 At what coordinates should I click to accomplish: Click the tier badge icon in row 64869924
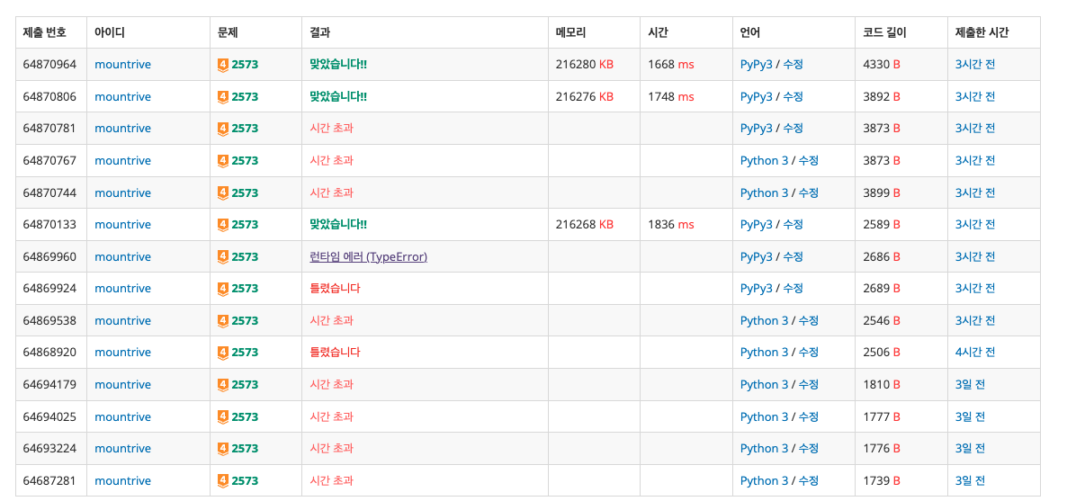pyautogui.click(x=223, y=289)
